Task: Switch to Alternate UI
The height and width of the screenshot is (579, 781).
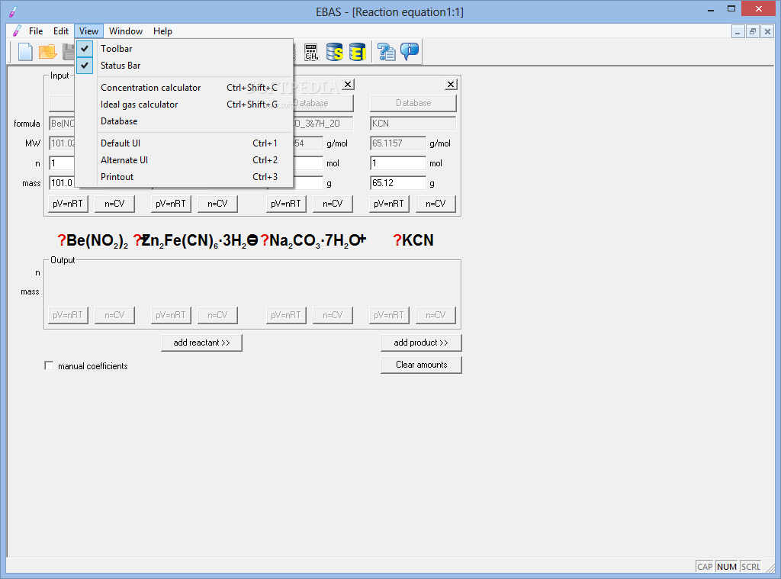Action: point(185,160)
